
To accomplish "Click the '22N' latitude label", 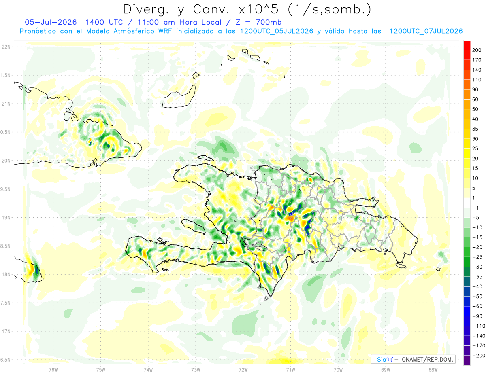I will tap(6, 47).
